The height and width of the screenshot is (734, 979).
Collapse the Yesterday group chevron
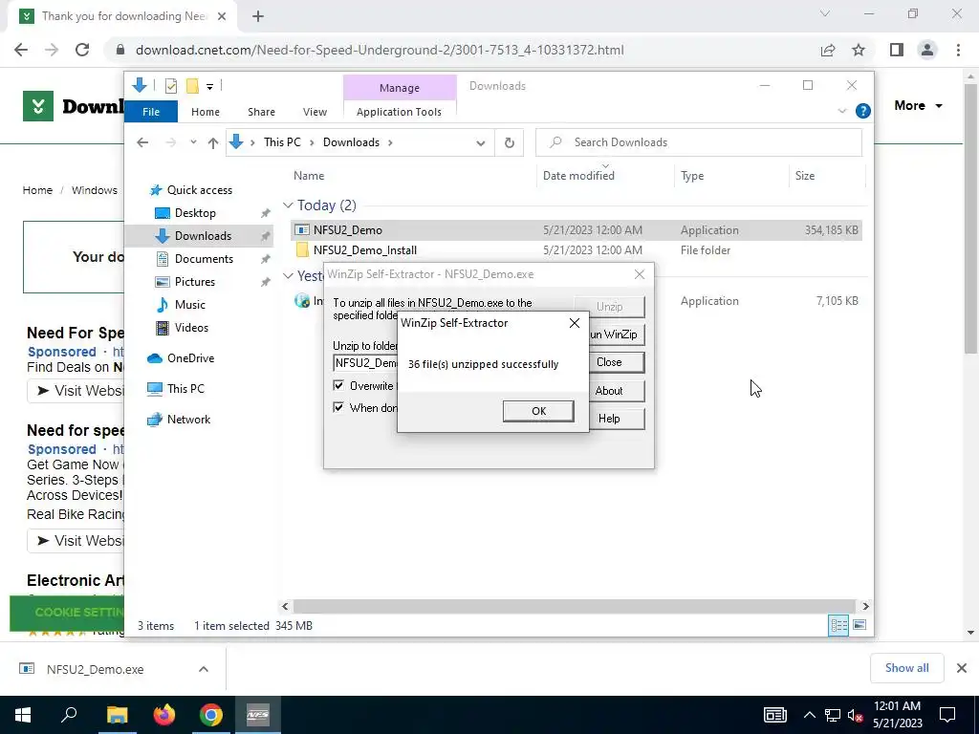pyautogui.click(x=288, y=275)
